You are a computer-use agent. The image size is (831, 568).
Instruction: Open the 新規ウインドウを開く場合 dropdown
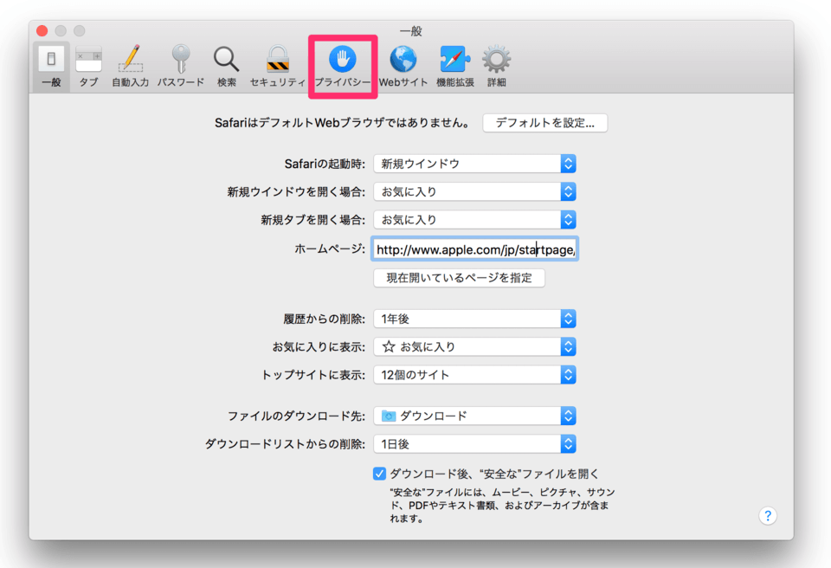tap(474, 191)
